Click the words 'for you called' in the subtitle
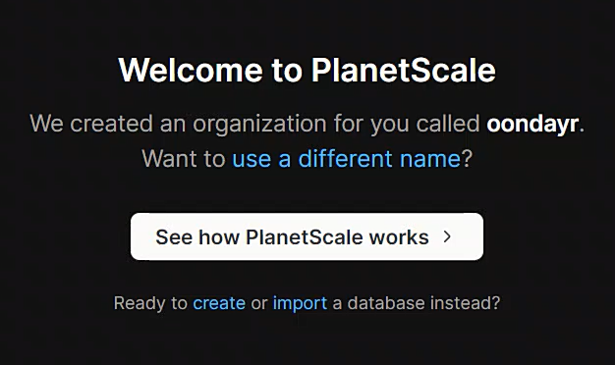The image size is (615, 365). click(407, 124)
